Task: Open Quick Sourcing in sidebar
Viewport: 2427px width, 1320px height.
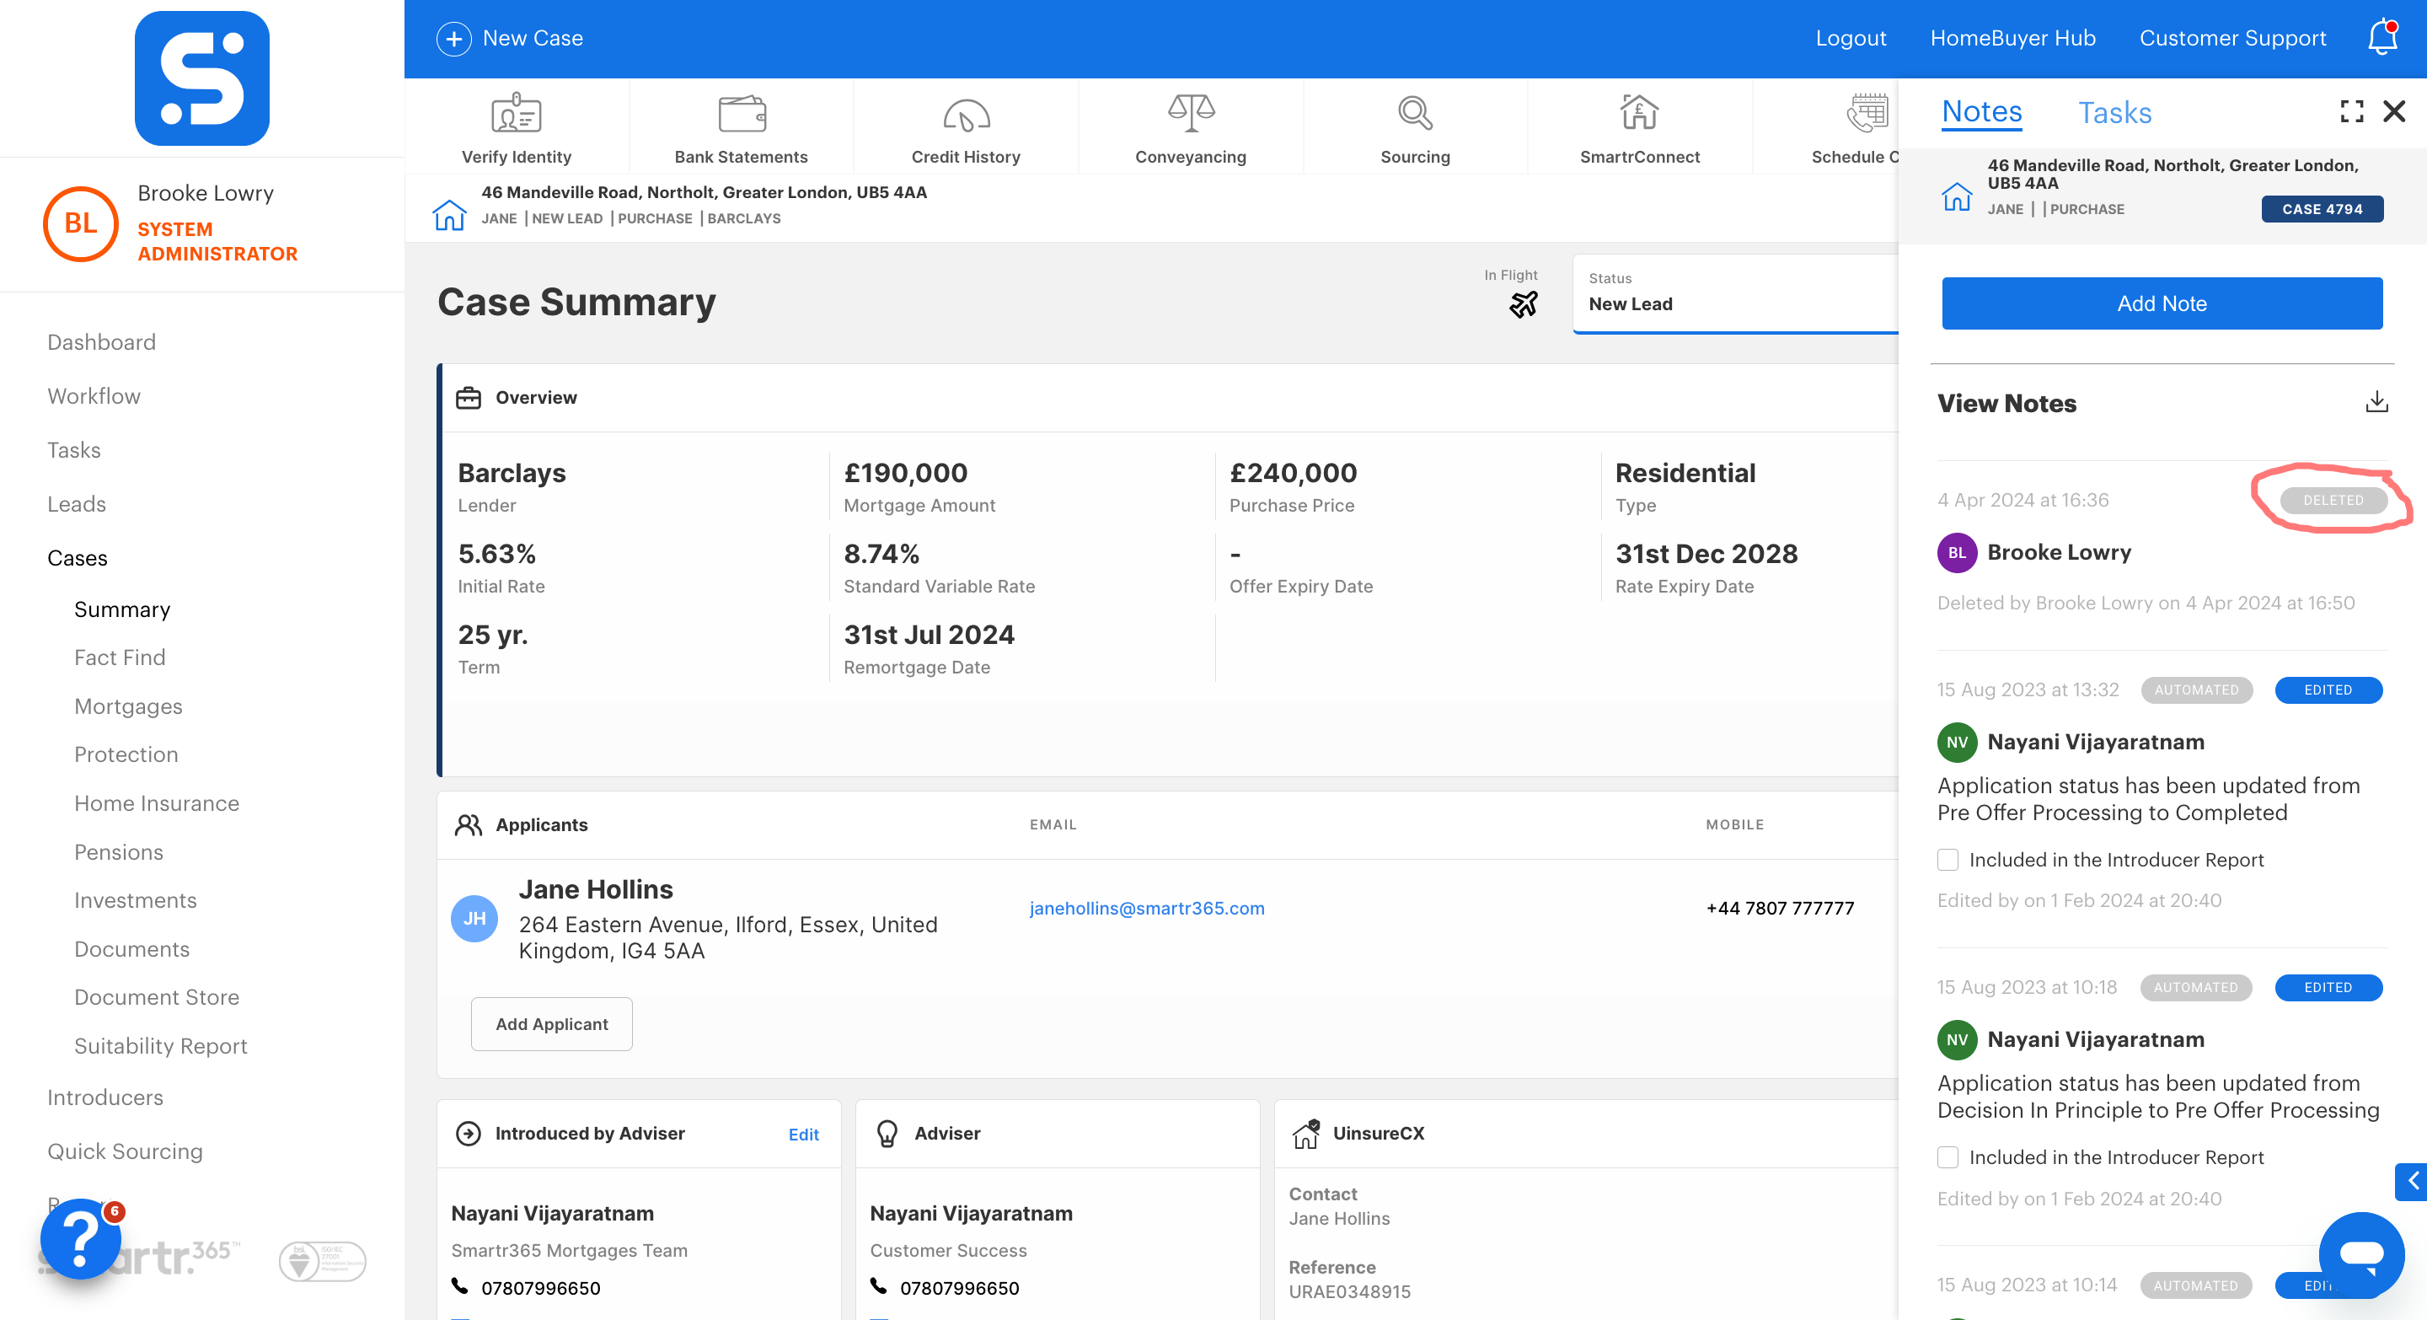Action: click(x=125, y=1151)
